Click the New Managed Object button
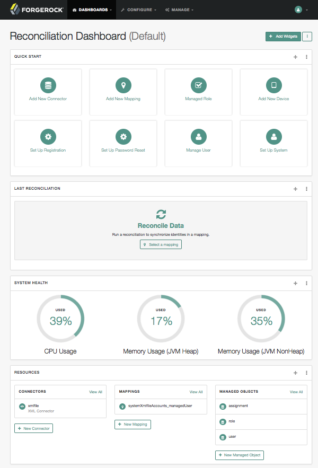Screen dimensions: 318x468 pos(240,455)
